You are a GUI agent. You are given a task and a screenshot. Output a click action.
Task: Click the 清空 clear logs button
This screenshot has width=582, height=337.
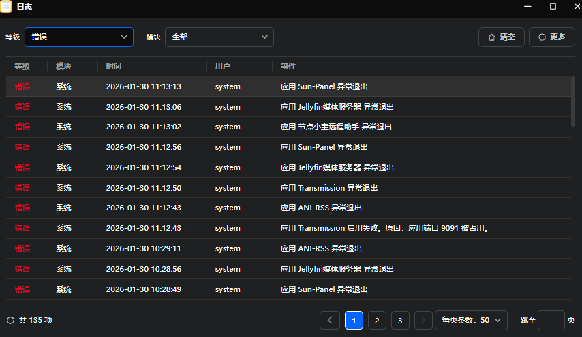[502, 37]
